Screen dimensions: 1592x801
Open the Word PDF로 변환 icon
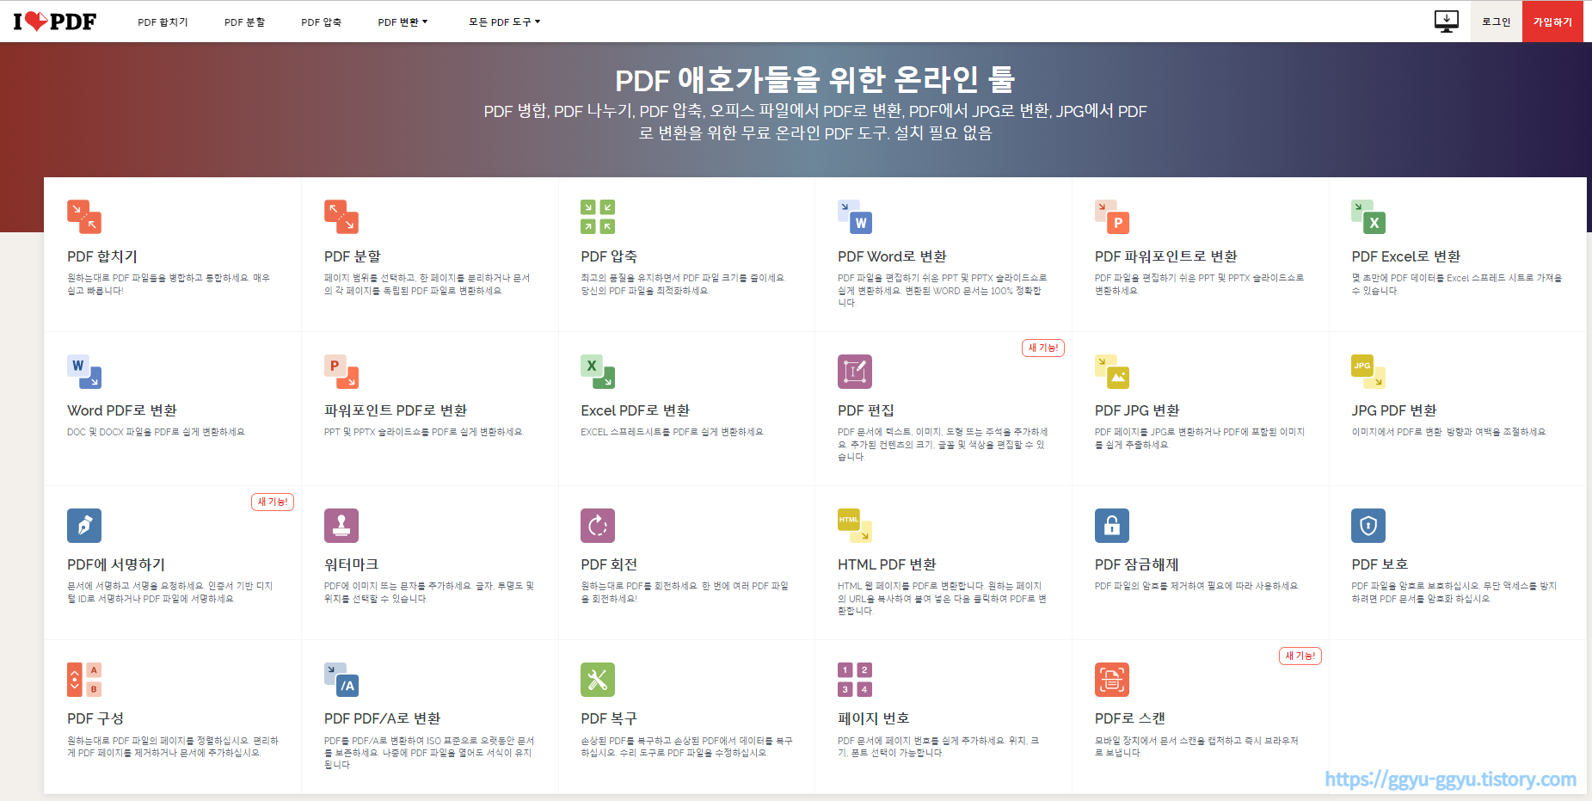[x=84, y=371]
